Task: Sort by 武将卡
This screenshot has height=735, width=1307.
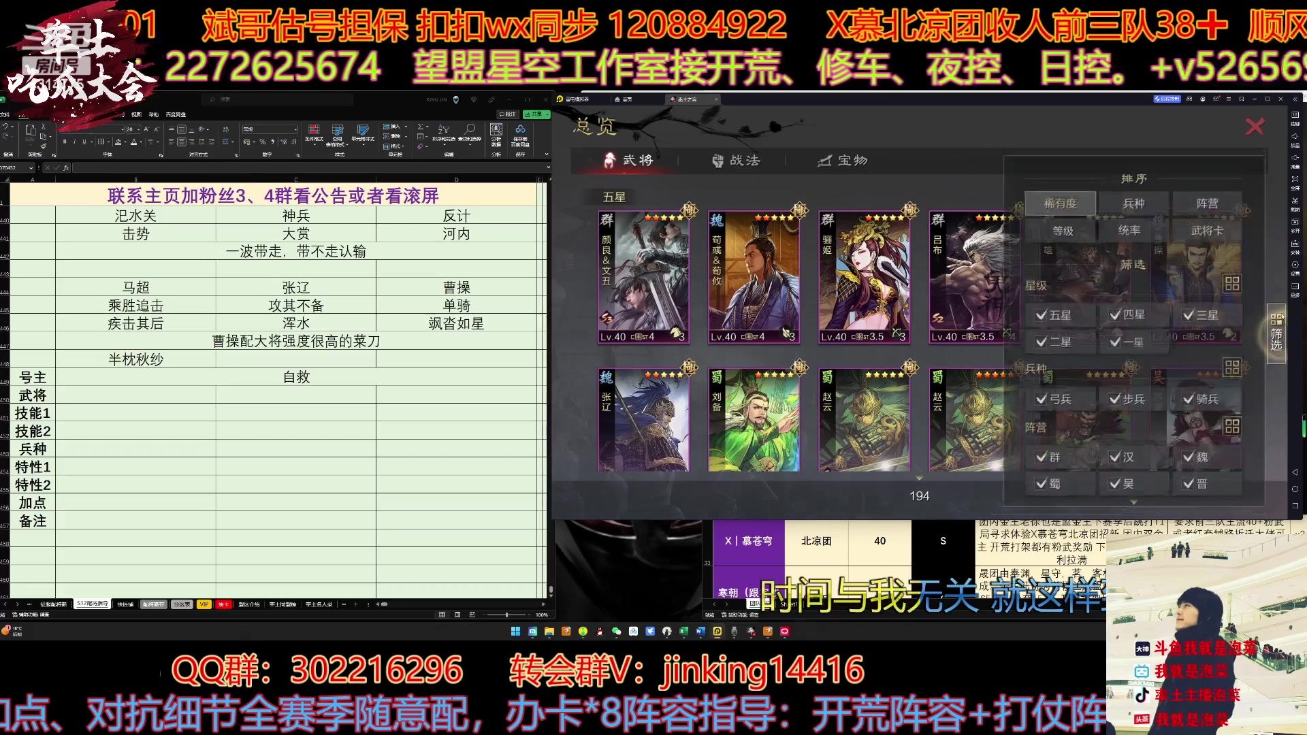Action: (1207, 231)
